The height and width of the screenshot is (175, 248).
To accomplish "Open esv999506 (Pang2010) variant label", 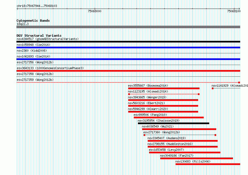I will [150, 115].
